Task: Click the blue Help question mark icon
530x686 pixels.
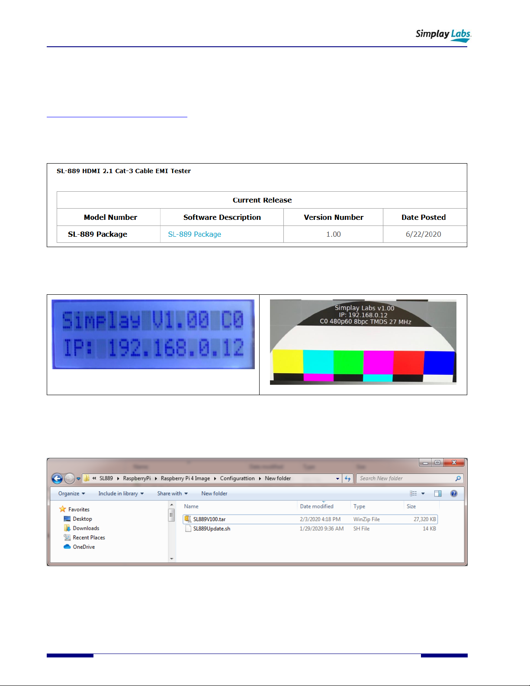Action: (x=454, y=493)
